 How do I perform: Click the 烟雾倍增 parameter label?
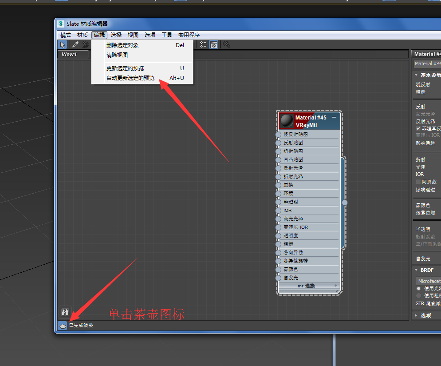(x=425, y=213)
